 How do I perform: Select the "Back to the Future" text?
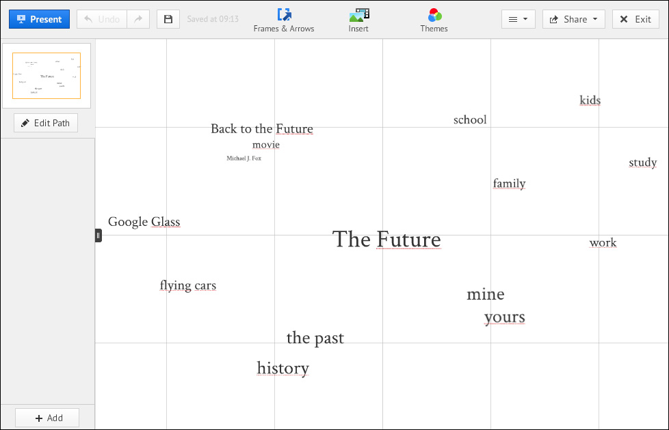262,128
